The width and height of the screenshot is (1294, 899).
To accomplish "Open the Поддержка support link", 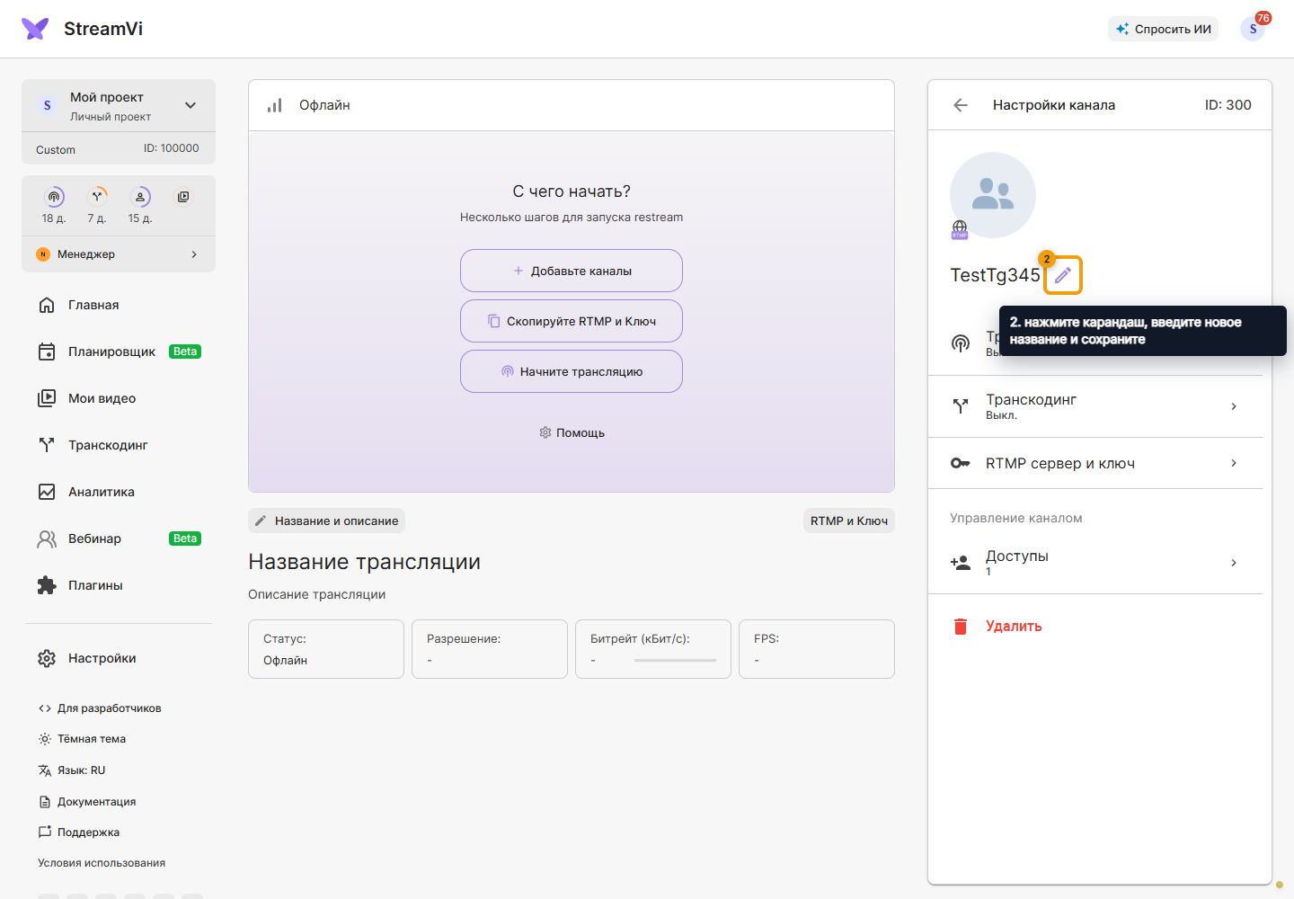I will point(79,832).
